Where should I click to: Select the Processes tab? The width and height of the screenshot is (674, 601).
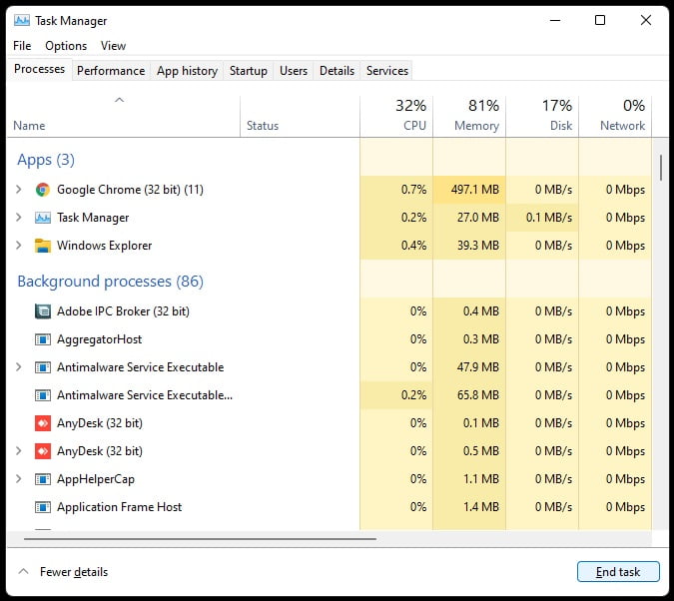tap(40, 69)
